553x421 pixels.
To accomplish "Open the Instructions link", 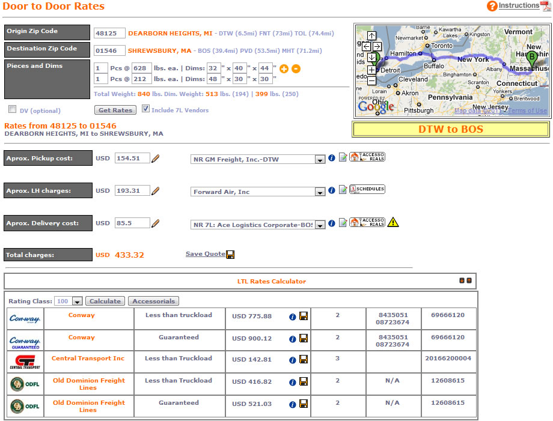I will tap(518, 5).
